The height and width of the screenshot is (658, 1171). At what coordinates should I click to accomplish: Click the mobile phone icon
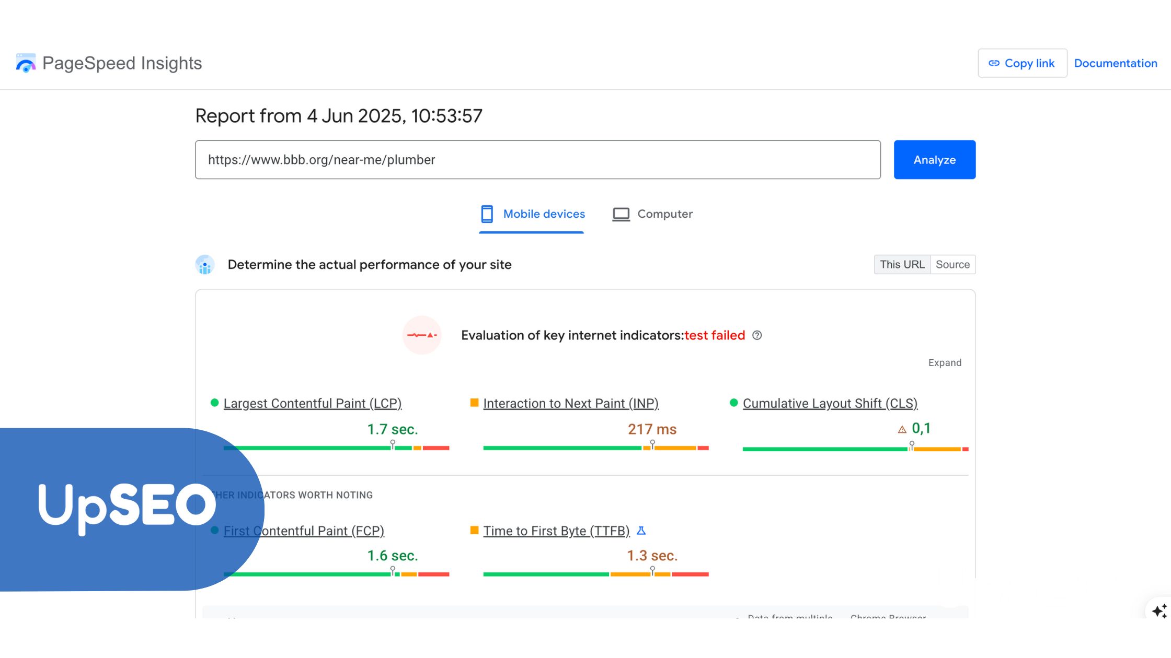pyautogui.click(x=487, y=214)
